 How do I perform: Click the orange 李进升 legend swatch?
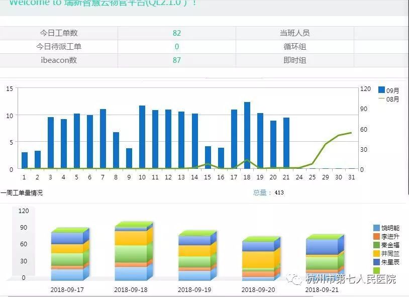pyautogui.click(x=377, y=236)
